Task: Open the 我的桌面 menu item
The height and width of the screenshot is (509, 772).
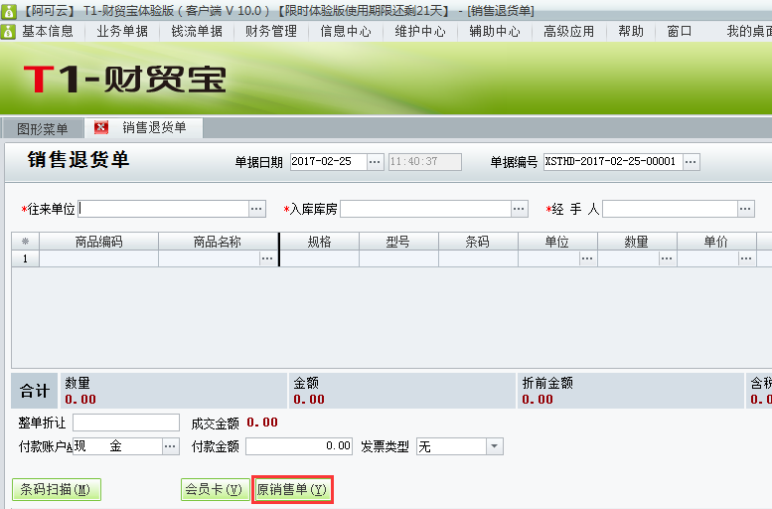Action: click(749, 32)
